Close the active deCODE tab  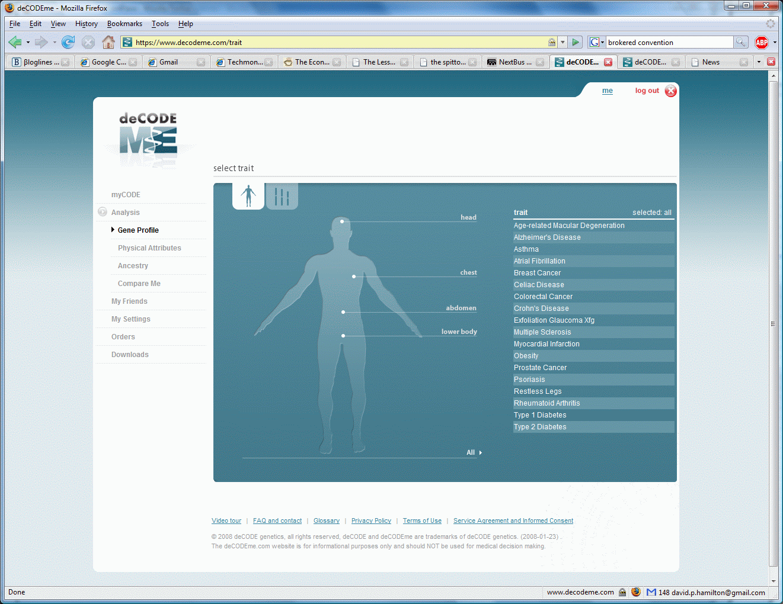click(x=608, y=62)
